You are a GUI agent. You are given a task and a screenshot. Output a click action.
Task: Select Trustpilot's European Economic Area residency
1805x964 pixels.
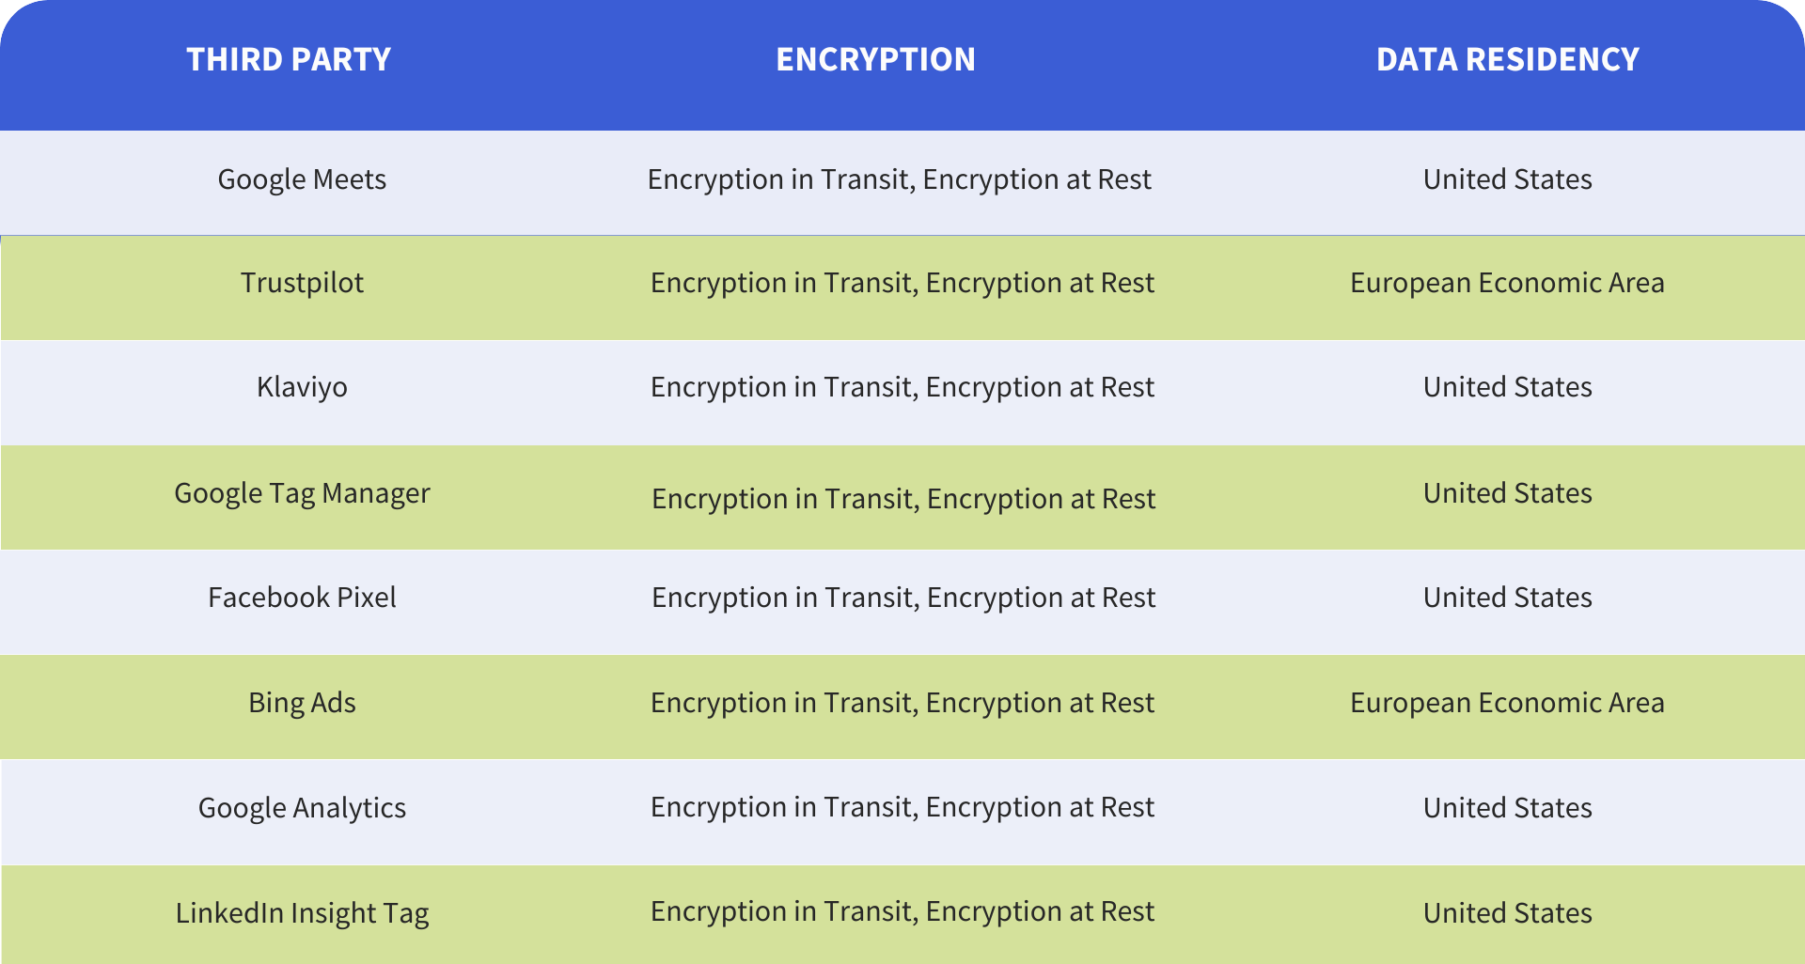pos(1507,283)
